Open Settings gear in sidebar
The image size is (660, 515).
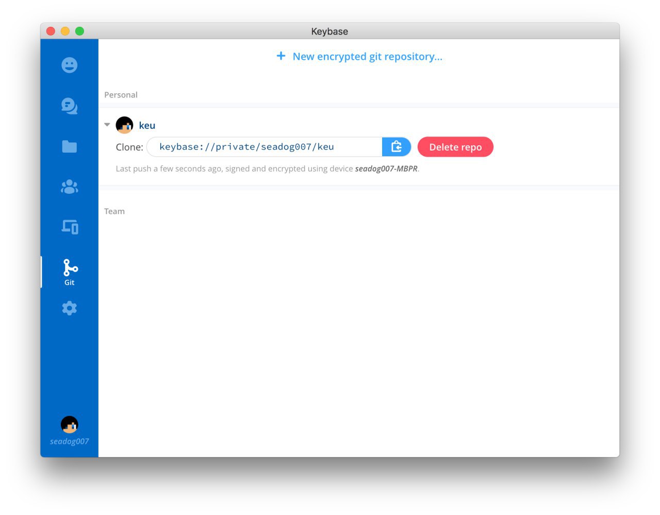(70, 308)
